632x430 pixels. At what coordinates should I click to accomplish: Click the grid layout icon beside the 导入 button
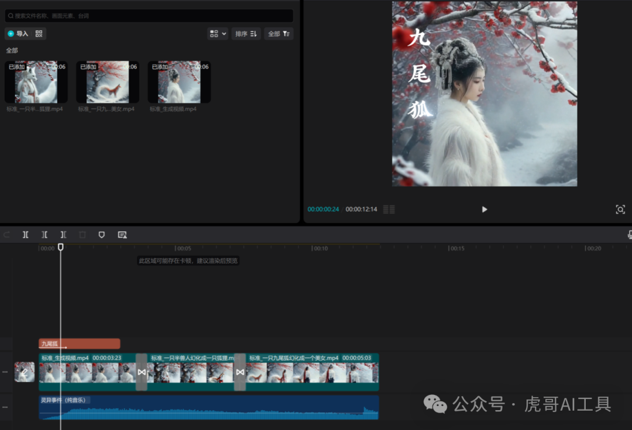[x=39, y=33]
